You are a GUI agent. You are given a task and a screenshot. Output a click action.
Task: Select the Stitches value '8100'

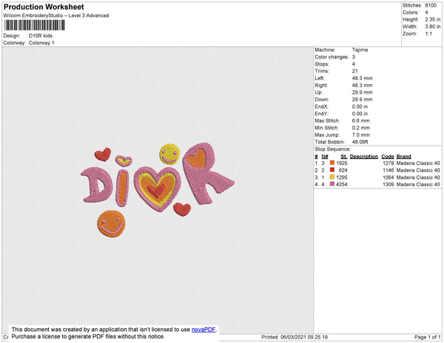point(431,5)
